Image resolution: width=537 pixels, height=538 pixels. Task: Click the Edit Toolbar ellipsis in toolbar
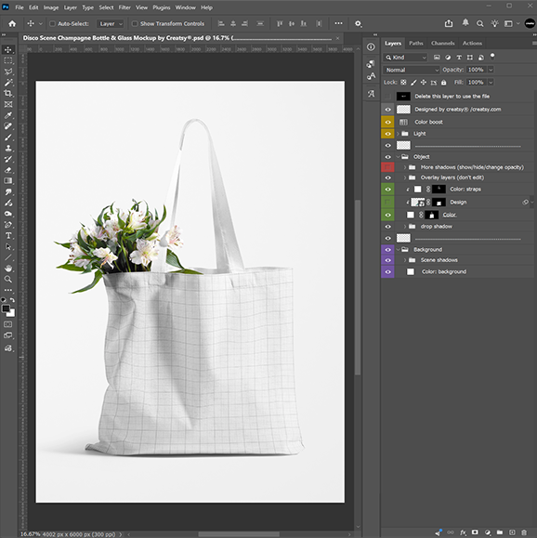8,290
